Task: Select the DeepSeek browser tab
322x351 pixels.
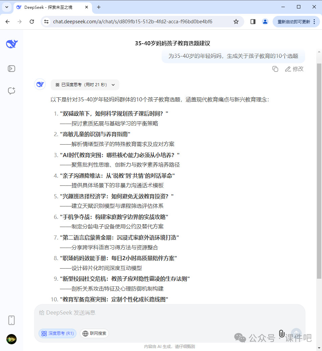Action: click(x=47, y=7)
